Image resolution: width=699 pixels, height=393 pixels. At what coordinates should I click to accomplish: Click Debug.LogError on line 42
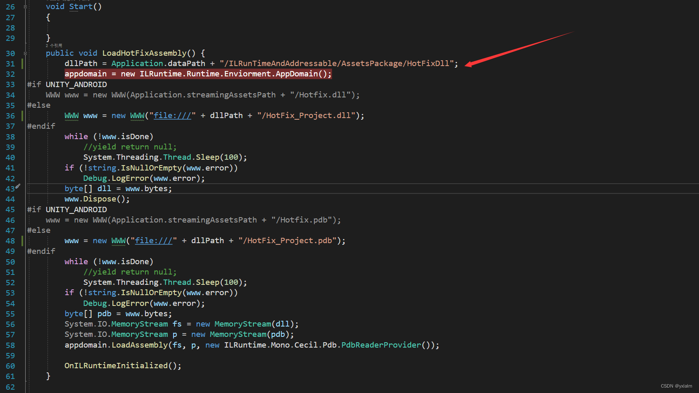tap(116, 178)
